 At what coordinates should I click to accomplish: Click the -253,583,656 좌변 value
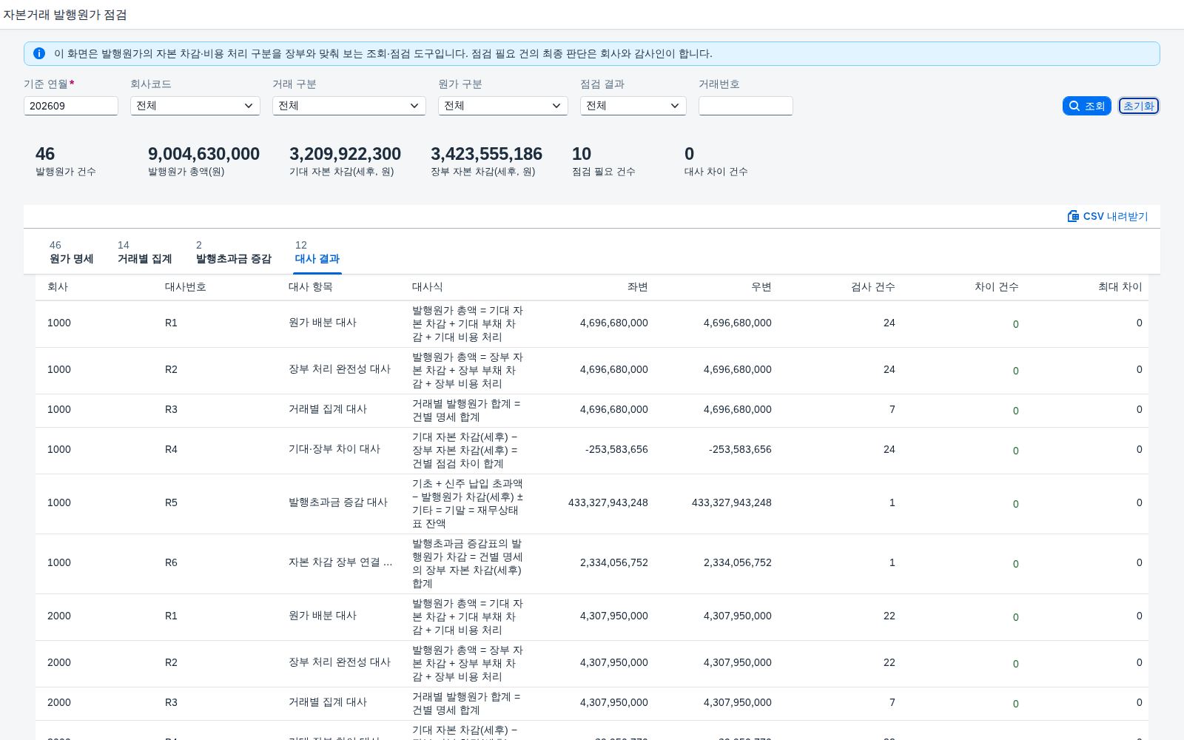pyautogui.click(x=616, y=449)
